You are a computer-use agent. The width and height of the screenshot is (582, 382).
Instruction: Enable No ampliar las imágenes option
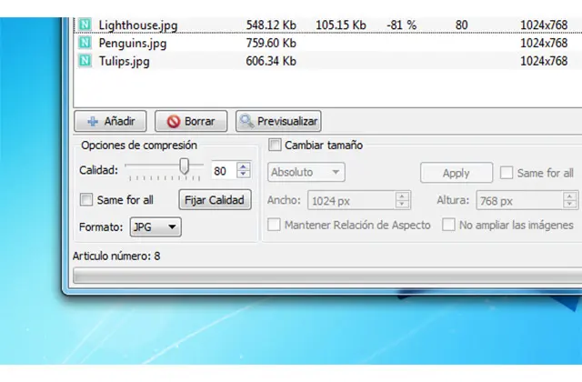point(448,225)
